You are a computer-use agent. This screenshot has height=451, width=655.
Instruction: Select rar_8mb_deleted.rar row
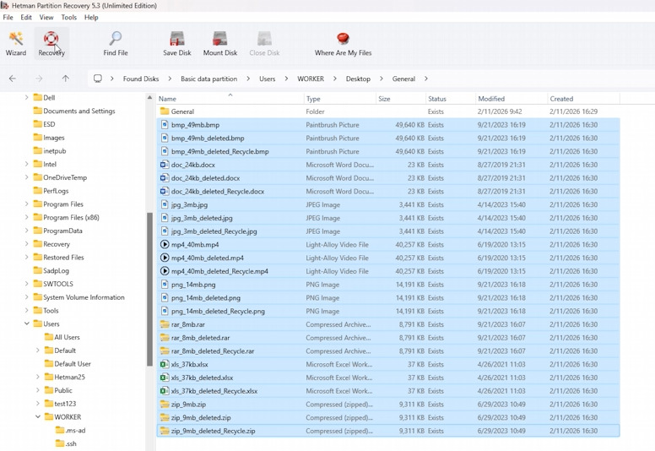[x=388, y=338]
